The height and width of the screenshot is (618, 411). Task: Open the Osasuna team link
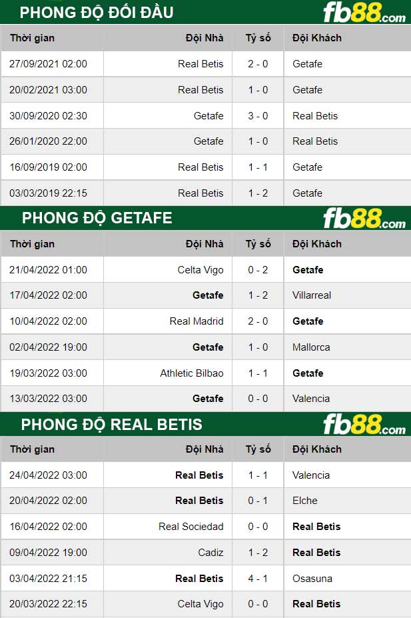click(312, 579)
